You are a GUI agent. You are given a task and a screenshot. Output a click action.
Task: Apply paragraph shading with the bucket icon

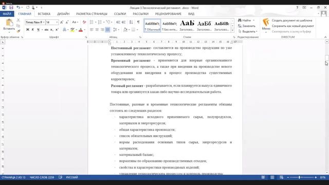(x=125, y=30)
